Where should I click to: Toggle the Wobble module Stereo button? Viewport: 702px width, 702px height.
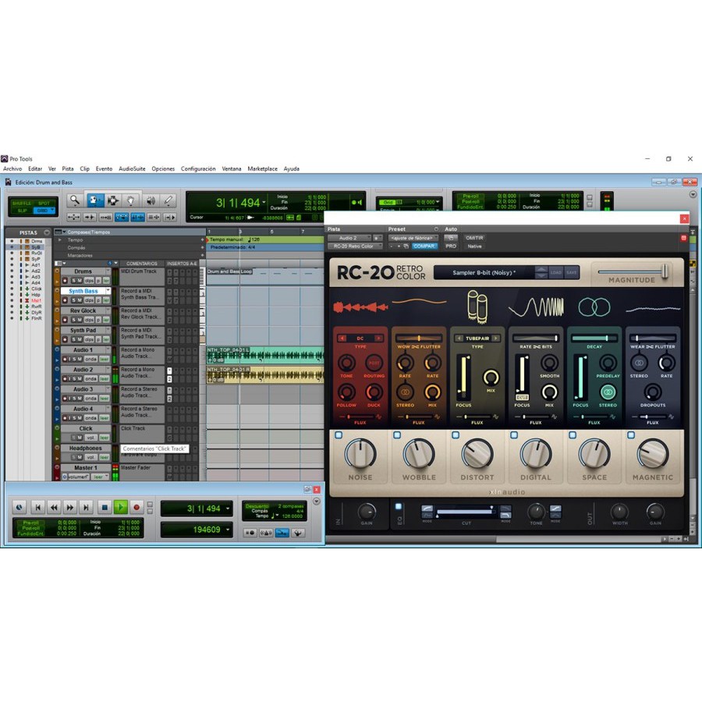point(405,392)
